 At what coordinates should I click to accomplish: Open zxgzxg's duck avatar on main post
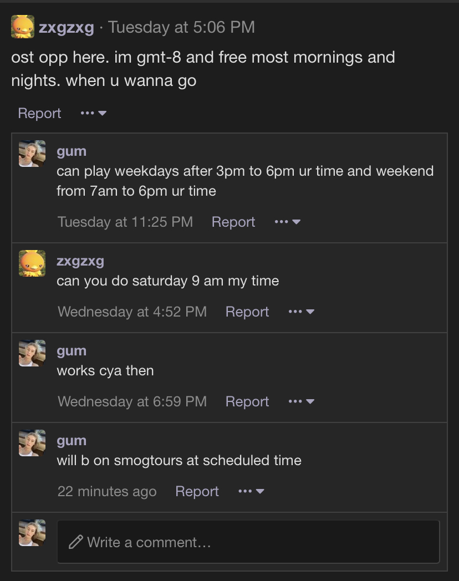point(23,27)
